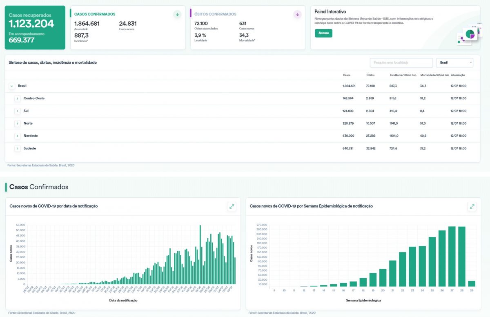Click the week 25 bar in weekly chart
490x317 pixels.
point(432,262)
